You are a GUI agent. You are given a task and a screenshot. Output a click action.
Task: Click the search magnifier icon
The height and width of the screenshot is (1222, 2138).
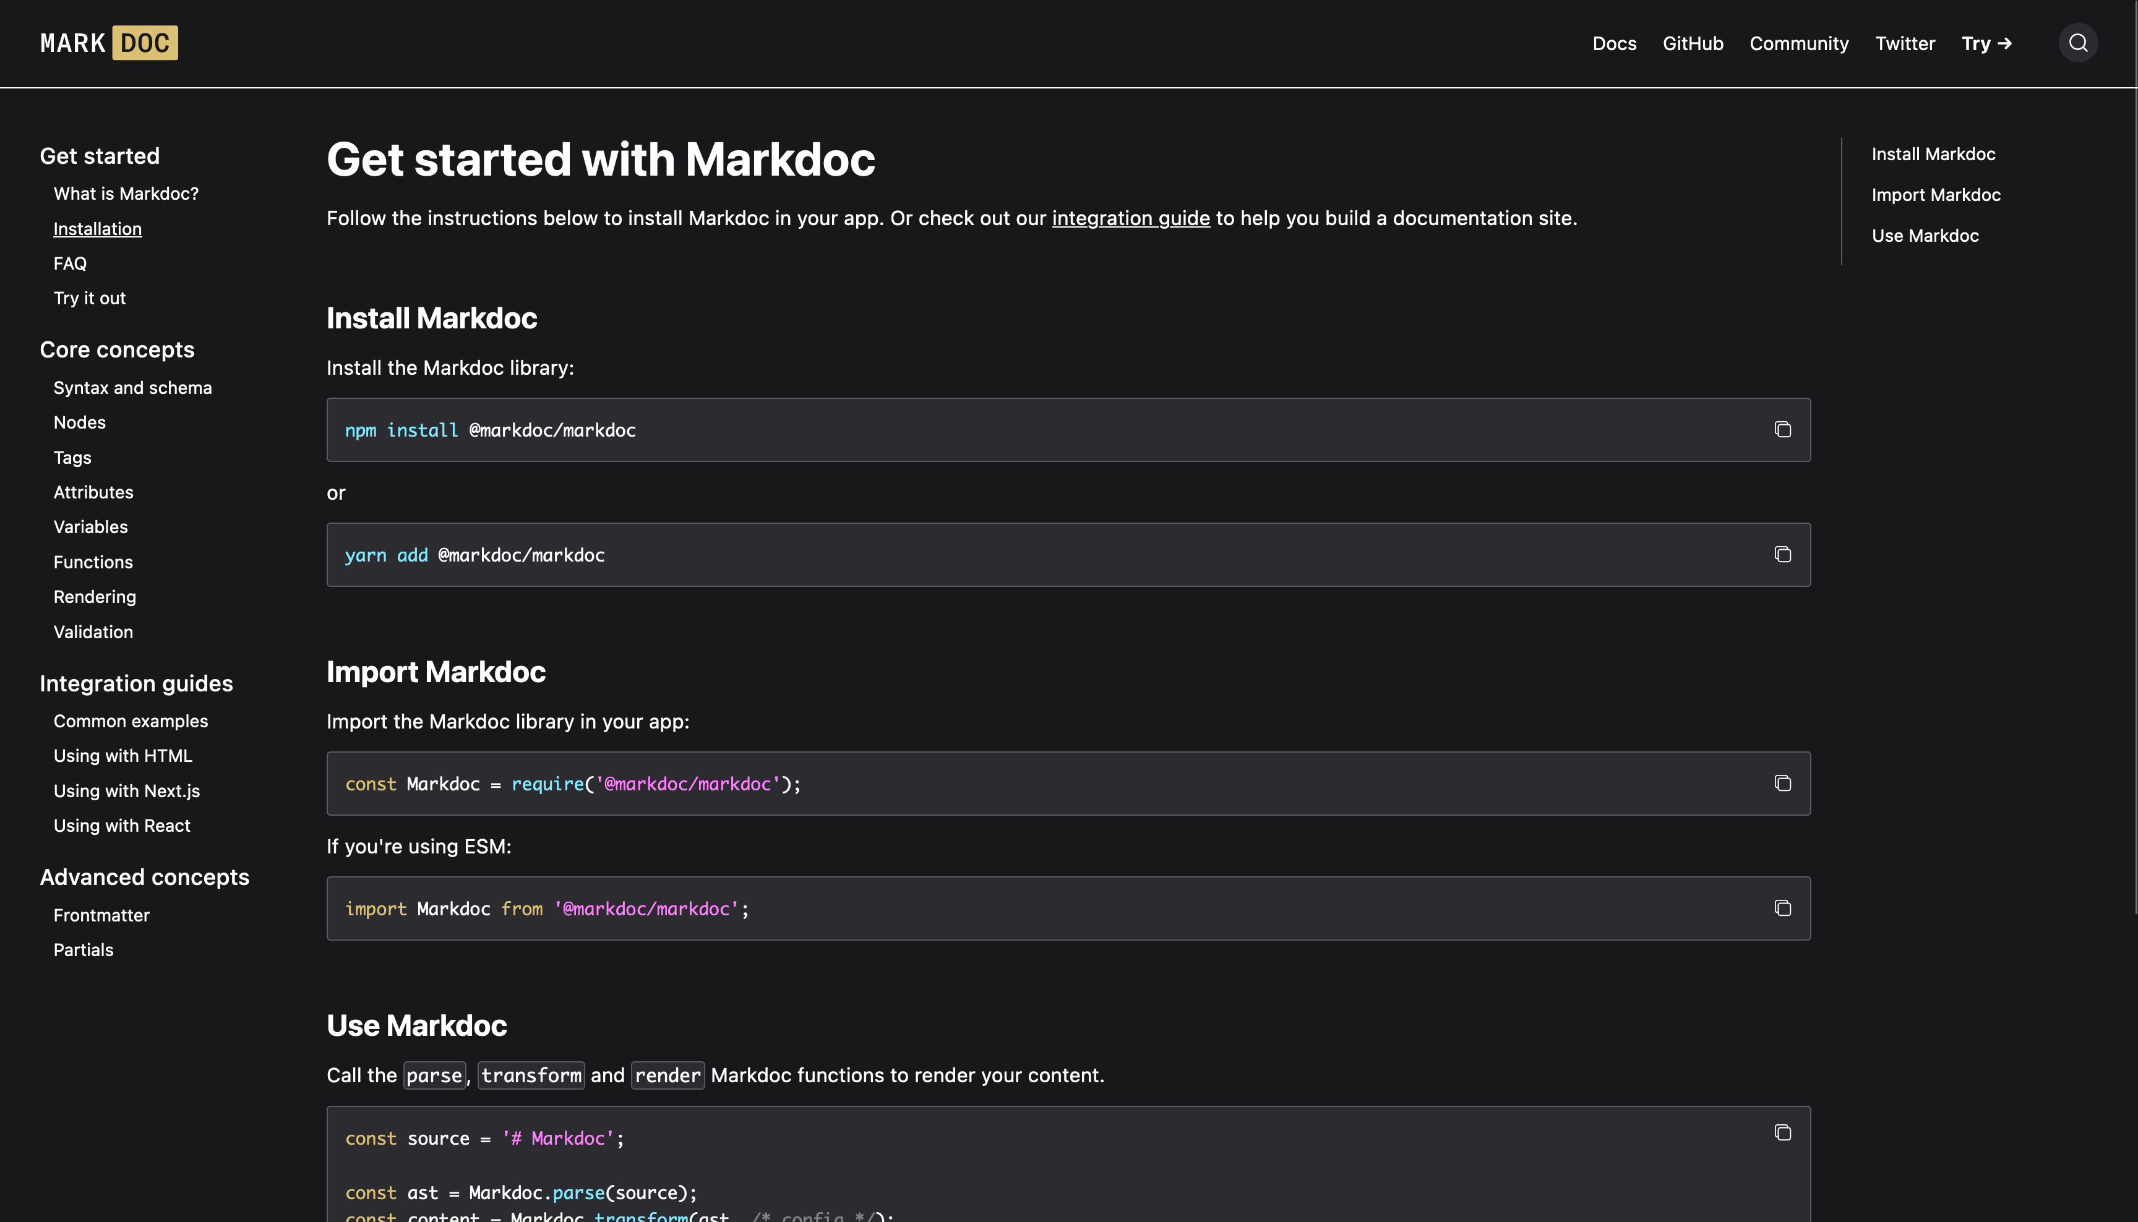pyautogui.click(x=2077, y=43)
